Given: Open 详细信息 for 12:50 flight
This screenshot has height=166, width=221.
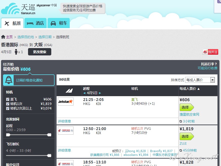Looking at the screenshot, I should [x=64, y=150].
